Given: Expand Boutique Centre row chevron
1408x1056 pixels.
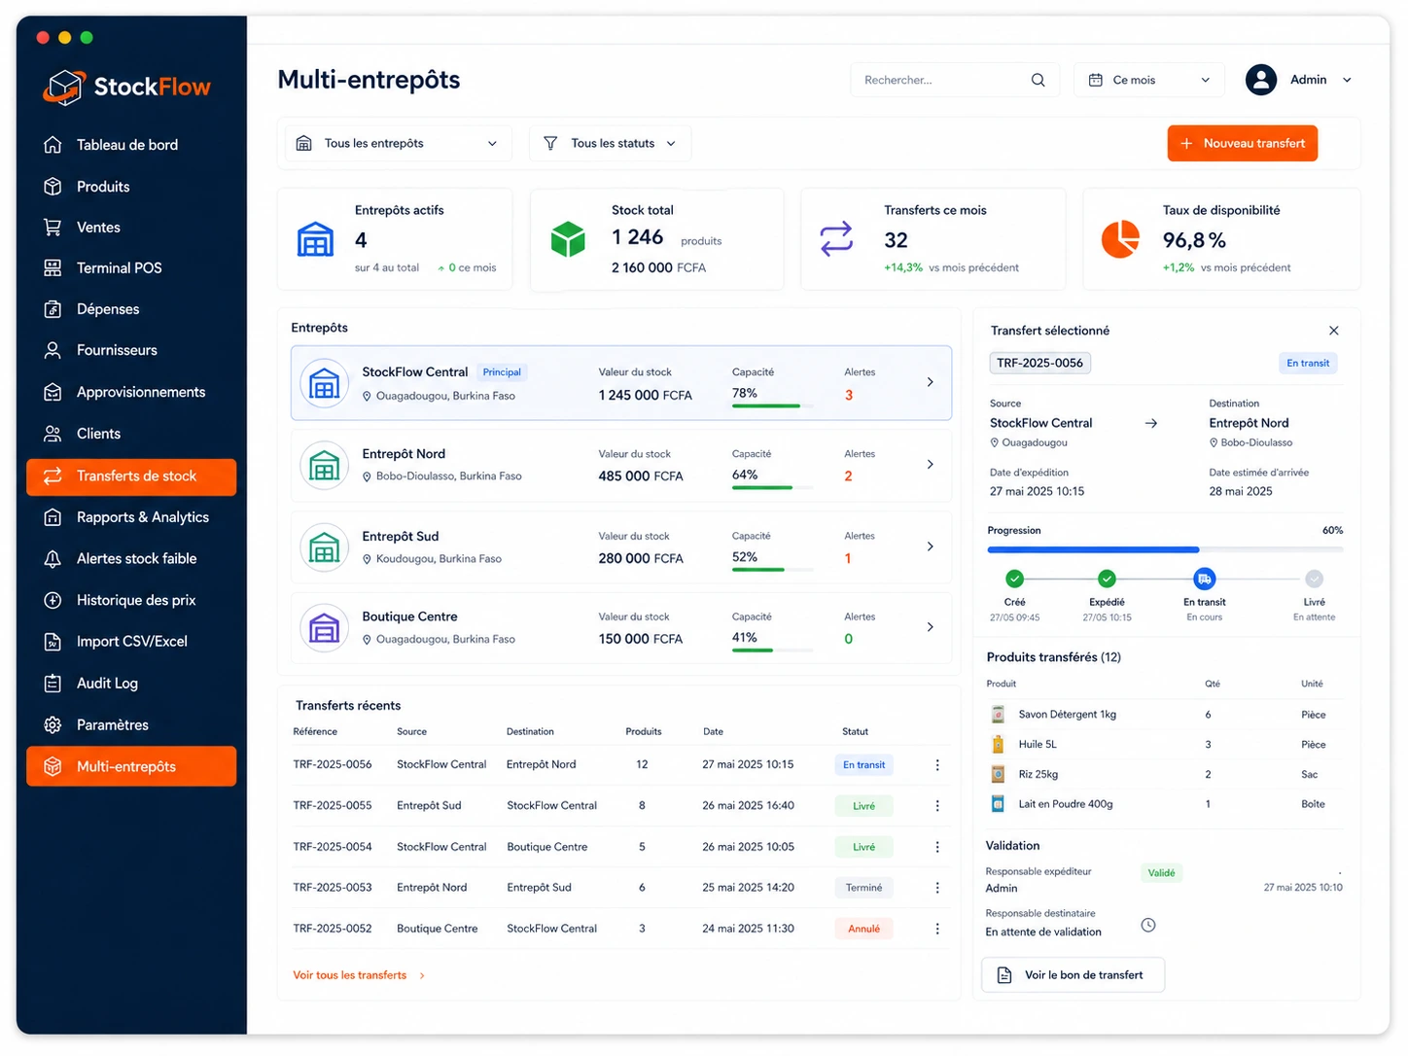Looking at the screenshot, I should [x=931, y=627].
